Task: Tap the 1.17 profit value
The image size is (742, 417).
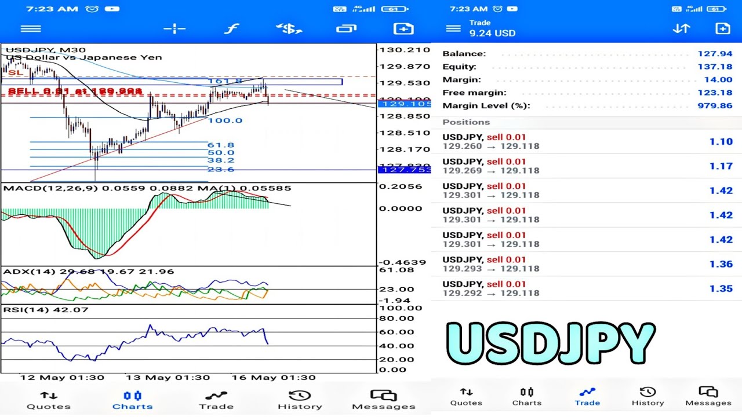Action: click(721, 166)
